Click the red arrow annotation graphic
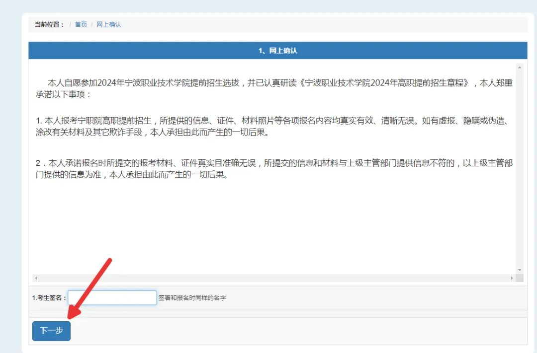537x353 pixels. 89,288
